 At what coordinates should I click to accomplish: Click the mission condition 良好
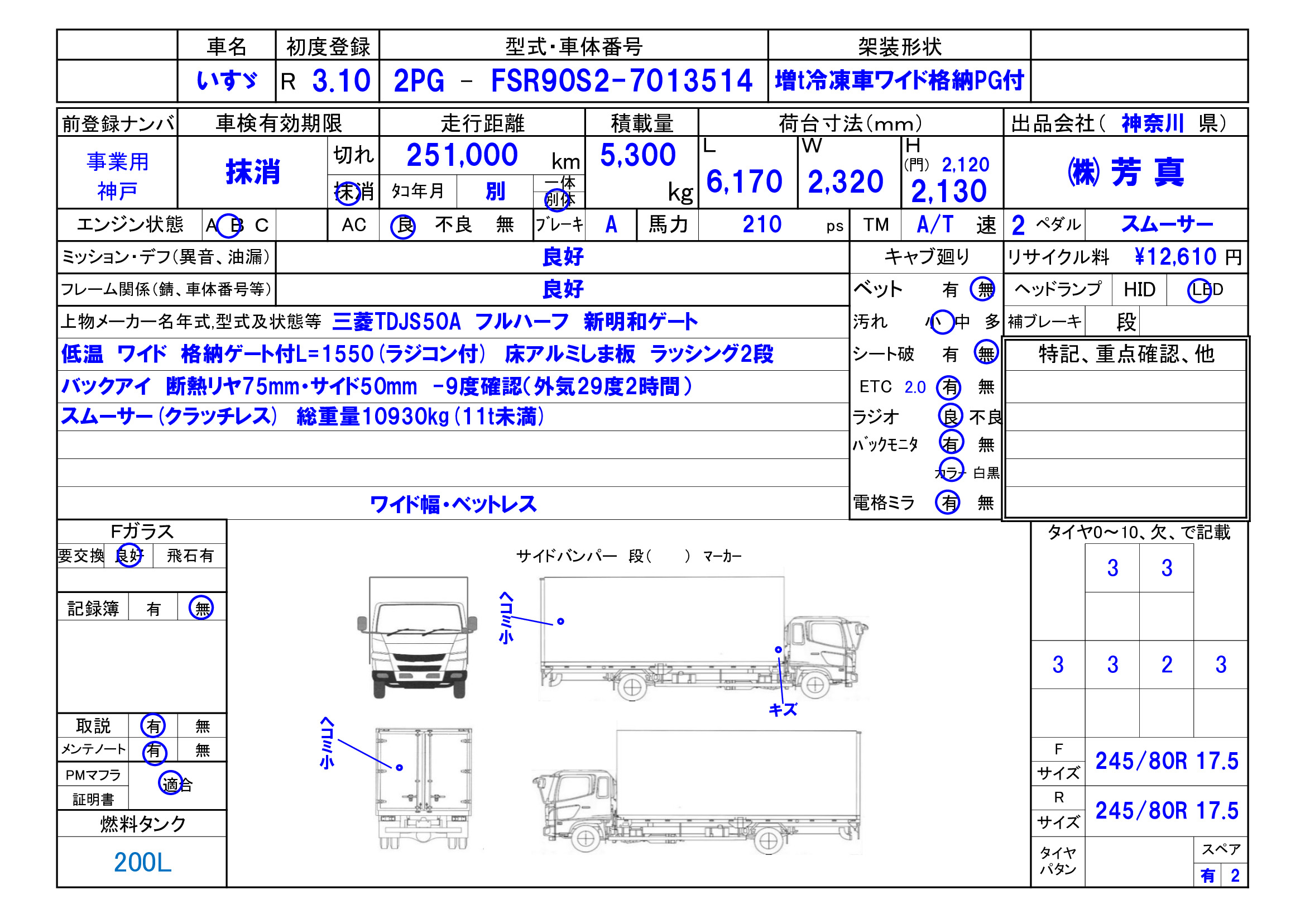pyautogui.click(x=563, y=257)
